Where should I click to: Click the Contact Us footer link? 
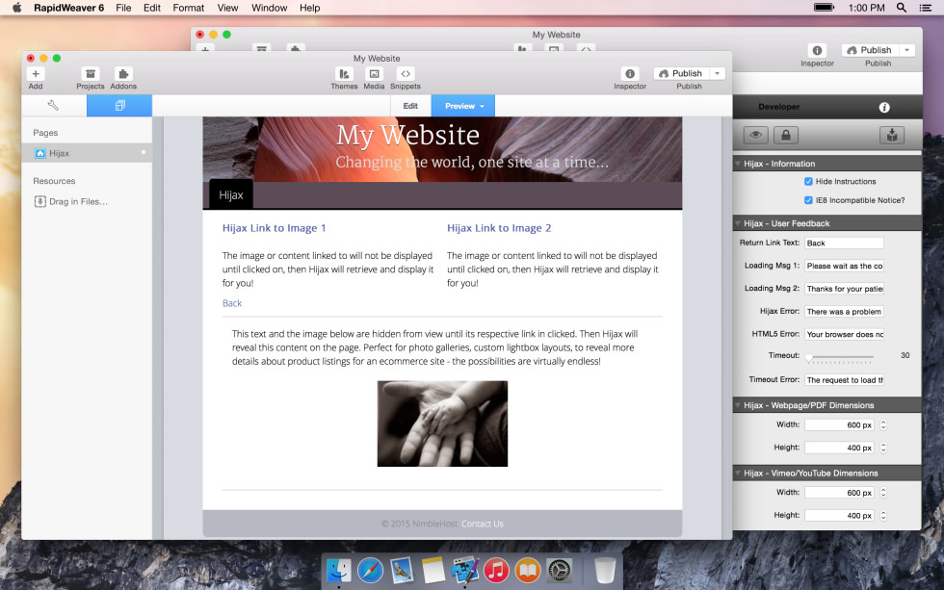[483, 524]
